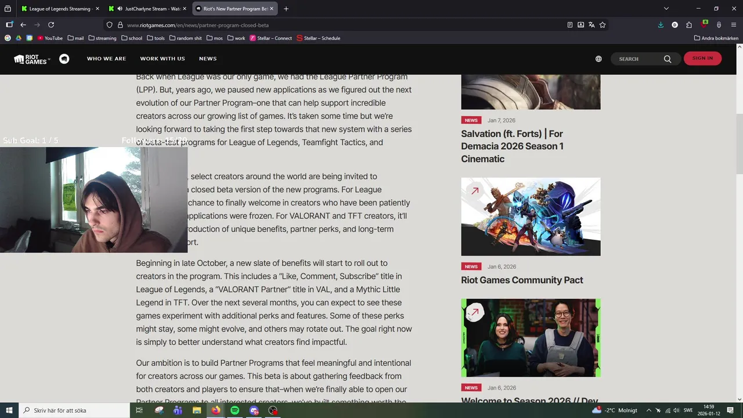Click the Riot Games logo
The image size is (743, 418).
[31, 59]
